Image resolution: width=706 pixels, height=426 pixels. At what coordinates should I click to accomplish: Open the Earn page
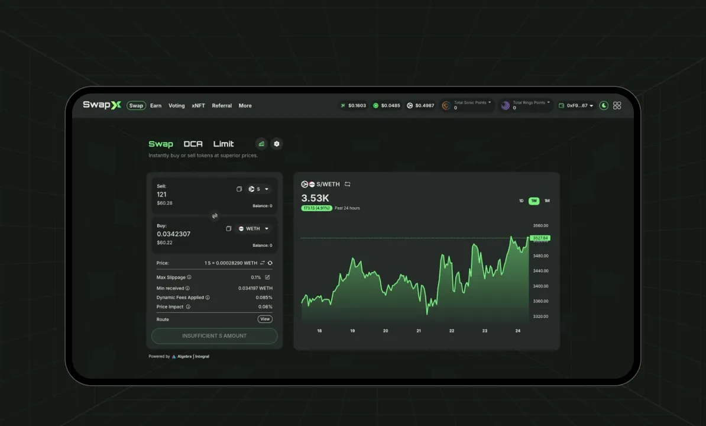pyautogui.click(x=156, y=106)
